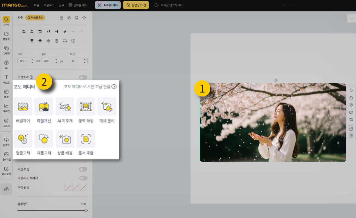Open the 얼굴교체 face swap tool
The image size is (356, 218).
(23, 139)
